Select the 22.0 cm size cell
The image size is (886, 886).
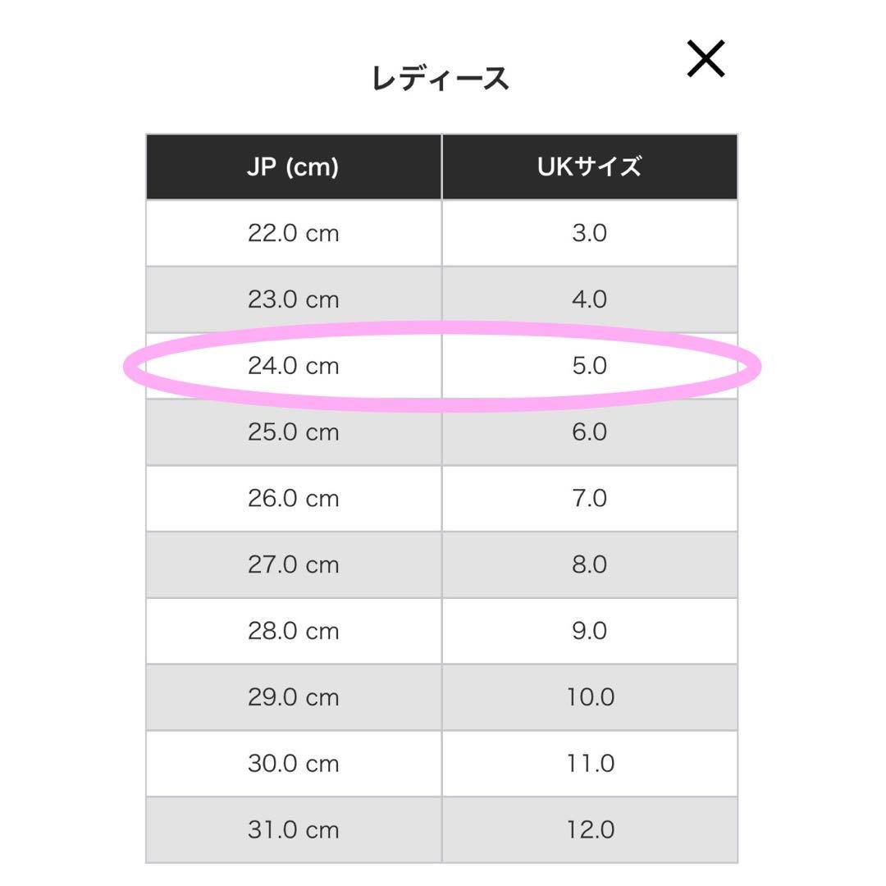tap(293, 233)
